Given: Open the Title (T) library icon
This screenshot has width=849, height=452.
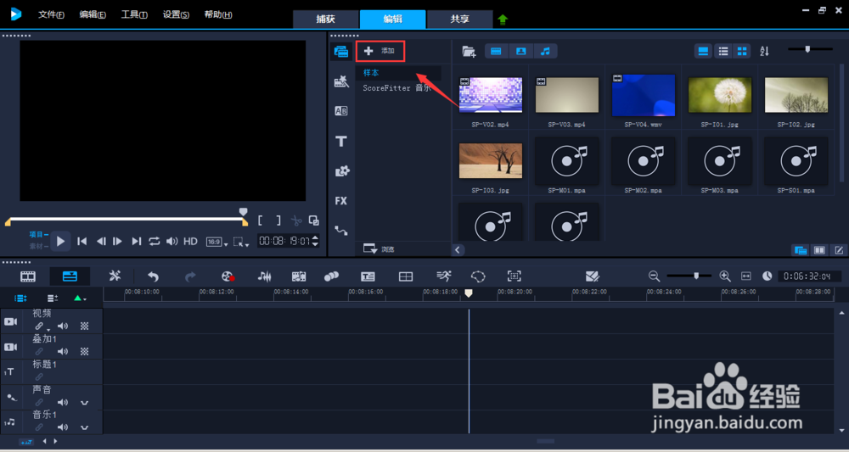Looking at the screenshot, I should (x=341, y=142).
